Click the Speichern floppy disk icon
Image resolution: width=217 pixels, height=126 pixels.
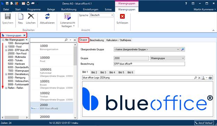click(x=8, y=16)
